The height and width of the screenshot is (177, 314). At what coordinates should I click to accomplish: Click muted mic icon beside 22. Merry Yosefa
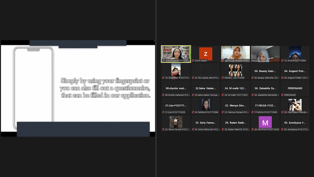tap(163, 129)
